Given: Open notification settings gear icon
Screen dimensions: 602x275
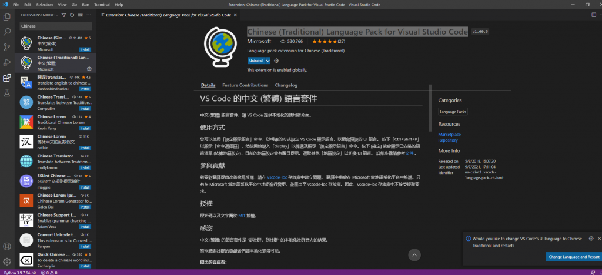Looking at the screenshot, I should (591, 239).
